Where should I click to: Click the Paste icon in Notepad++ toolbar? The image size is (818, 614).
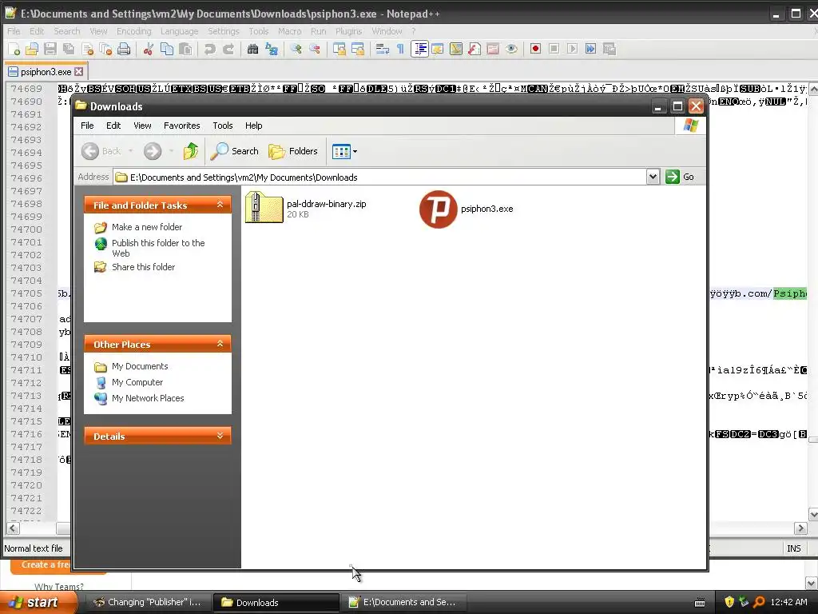point(185,49)
